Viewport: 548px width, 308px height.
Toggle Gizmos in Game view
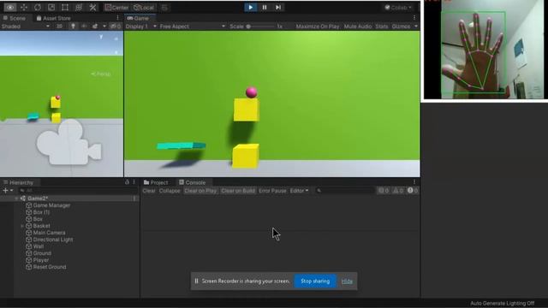401,27
